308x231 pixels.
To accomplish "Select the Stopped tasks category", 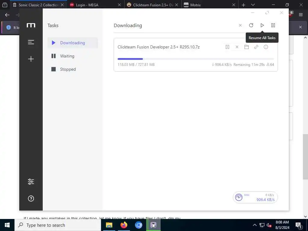I will [x=73, y=69].
